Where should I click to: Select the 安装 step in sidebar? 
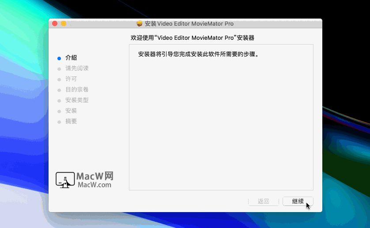click(71, 111)
